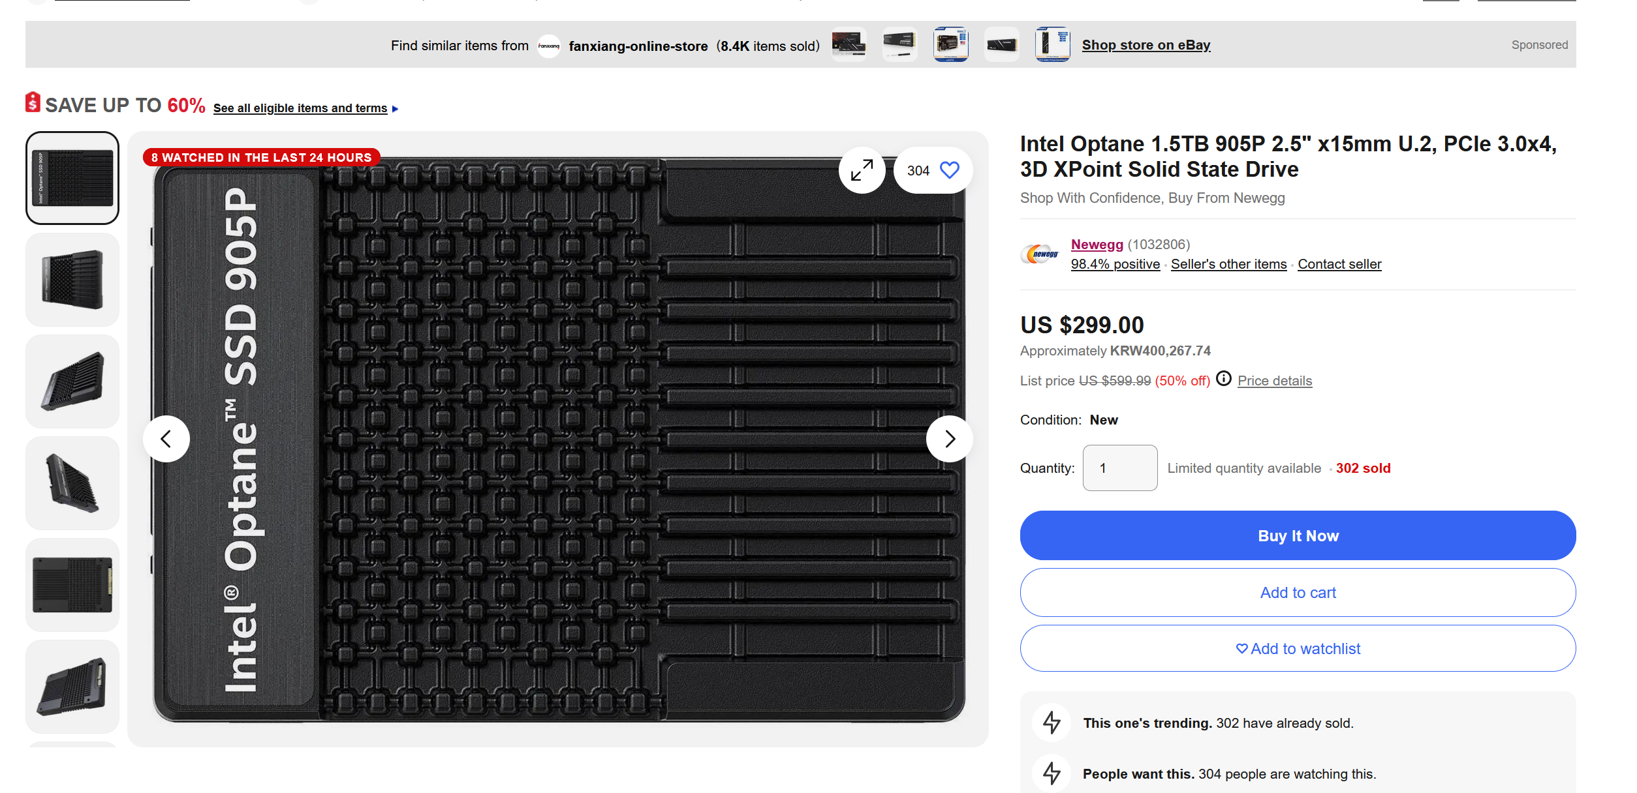Click the fanxiang store logo icon
The width and height of the screenshot is (1637, 793).
click(549, 46)
